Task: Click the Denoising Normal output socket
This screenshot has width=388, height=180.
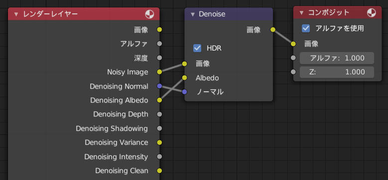Action: pos(159,86)
